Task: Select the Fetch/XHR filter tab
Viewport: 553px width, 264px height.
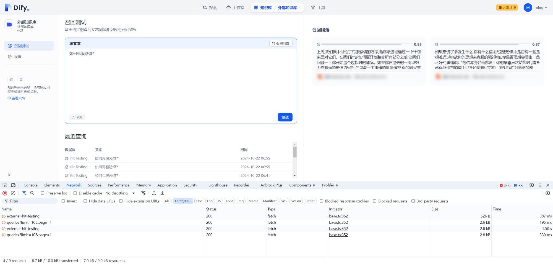Action: pos(183,201)
